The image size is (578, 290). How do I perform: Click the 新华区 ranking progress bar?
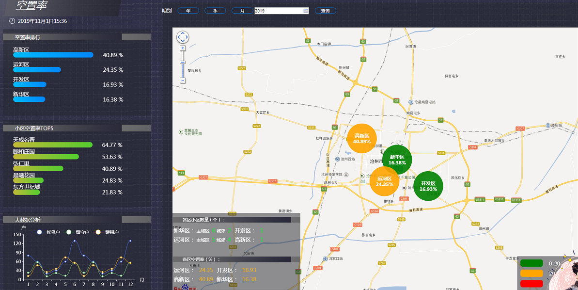pyautogui.click(x=29, y=99)
